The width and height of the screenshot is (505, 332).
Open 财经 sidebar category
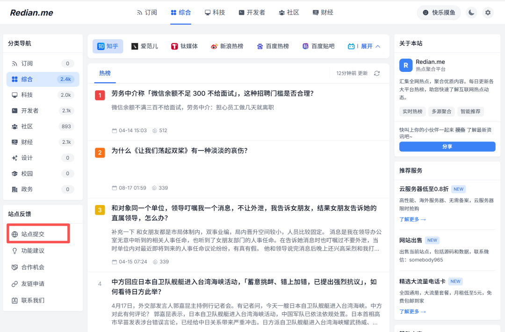click(x=43, y=142)
